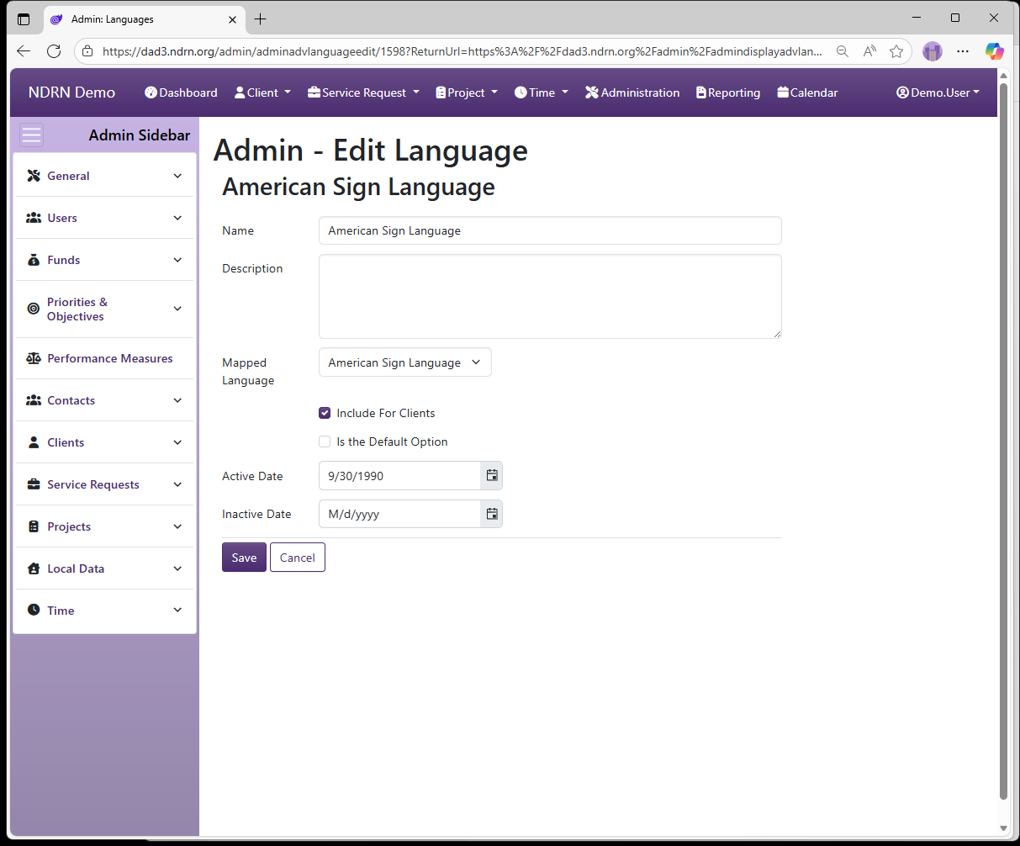Click the Projects clipboard icon in sidebar

click(34, 526)
